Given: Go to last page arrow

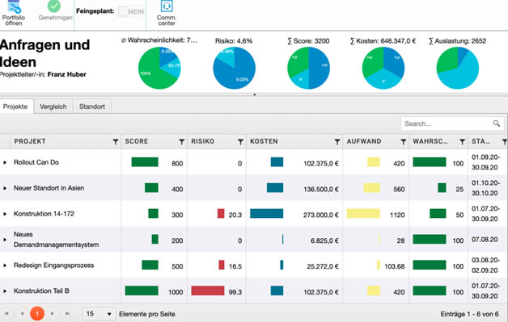Looking at the screenshot, I should click(67, 313).
